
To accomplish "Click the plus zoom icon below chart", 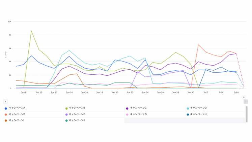I will 244,97.
